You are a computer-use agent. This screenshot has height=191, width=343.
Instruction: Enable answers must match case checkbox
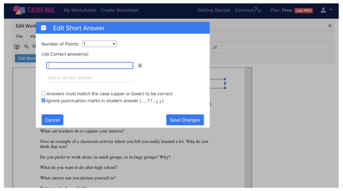pos(44,93)
